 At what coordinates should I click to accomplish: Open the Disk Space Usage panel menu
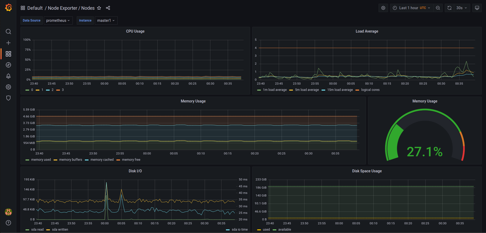click(x=367, y=171)
